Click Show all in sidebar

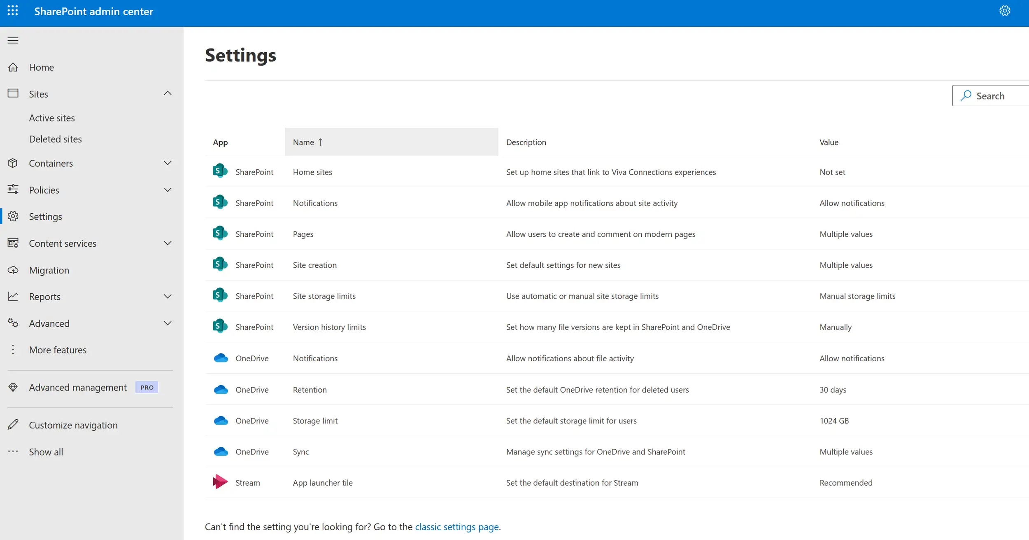(x=46, y=452)
